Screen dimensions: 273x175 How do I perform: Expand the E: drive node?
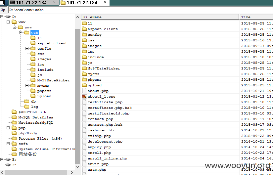pos(2,159)
